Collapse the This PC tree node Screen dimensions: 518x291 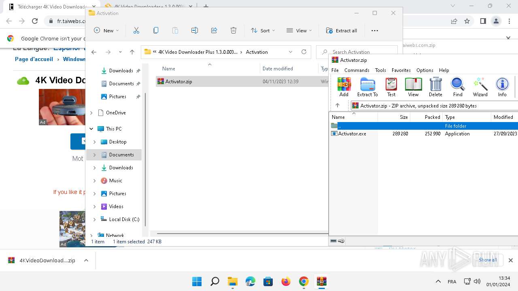coord(91,129)
